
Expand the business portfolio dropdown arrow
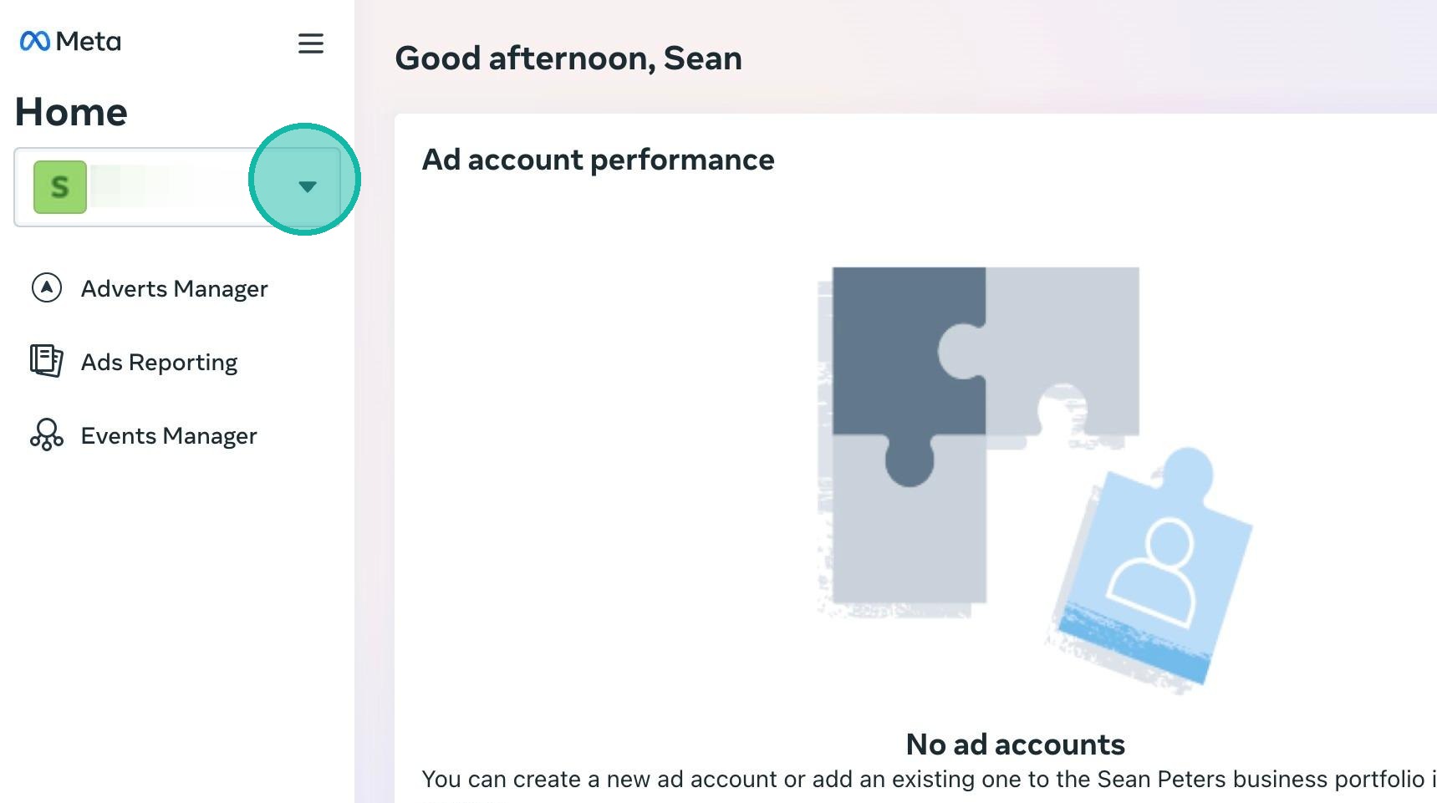click(x=307, y=186)
